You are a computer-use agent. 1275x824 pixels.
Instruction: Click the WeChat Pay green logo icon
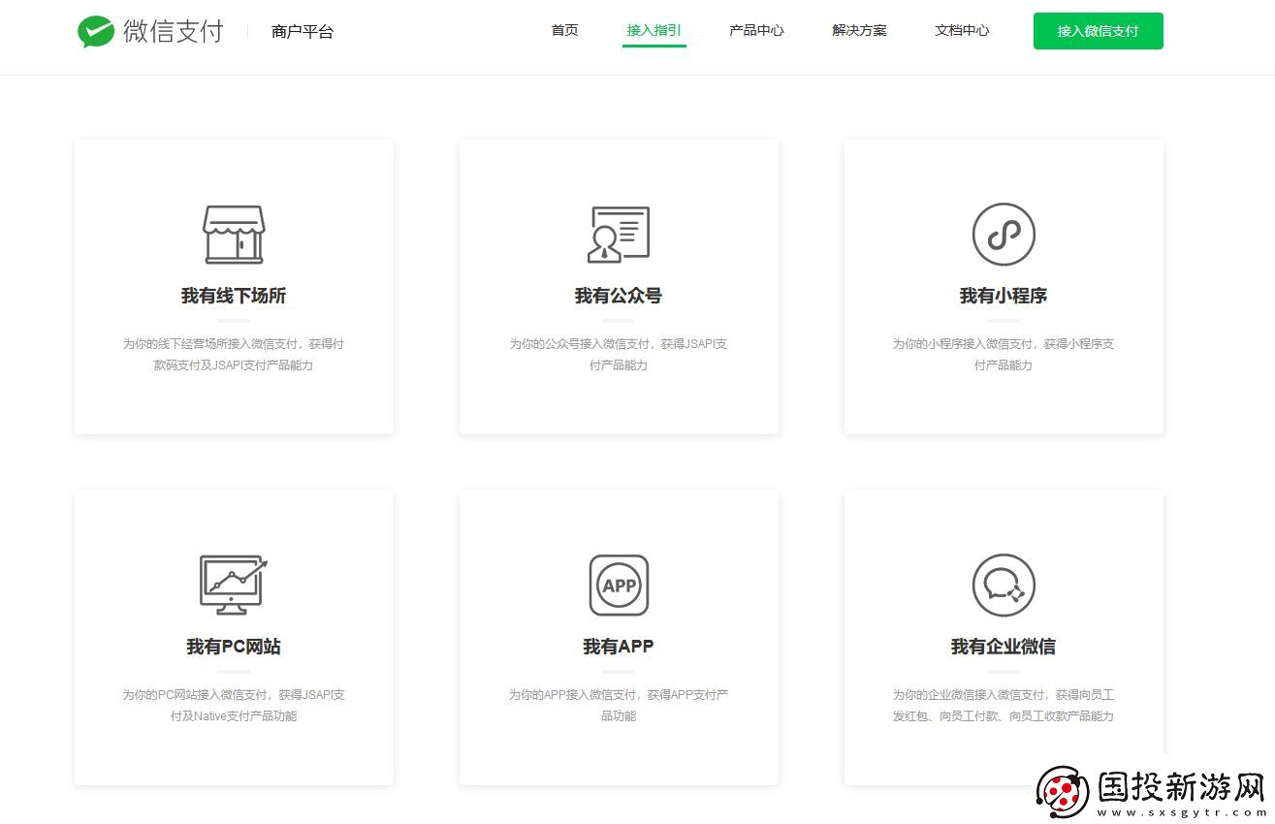pos(97,30)
